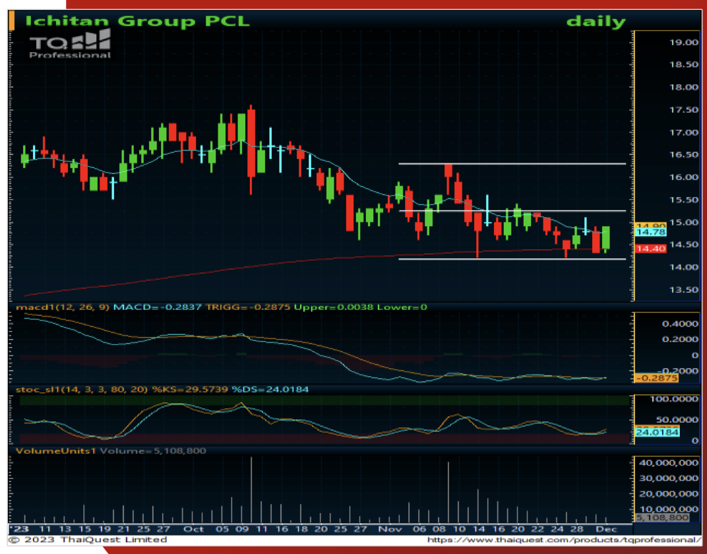Click the "15.00" price axis label
Screen dimensions: 707x554
683,222
